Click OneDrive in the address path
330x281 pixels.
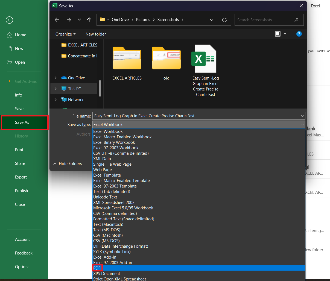point(120,20)
